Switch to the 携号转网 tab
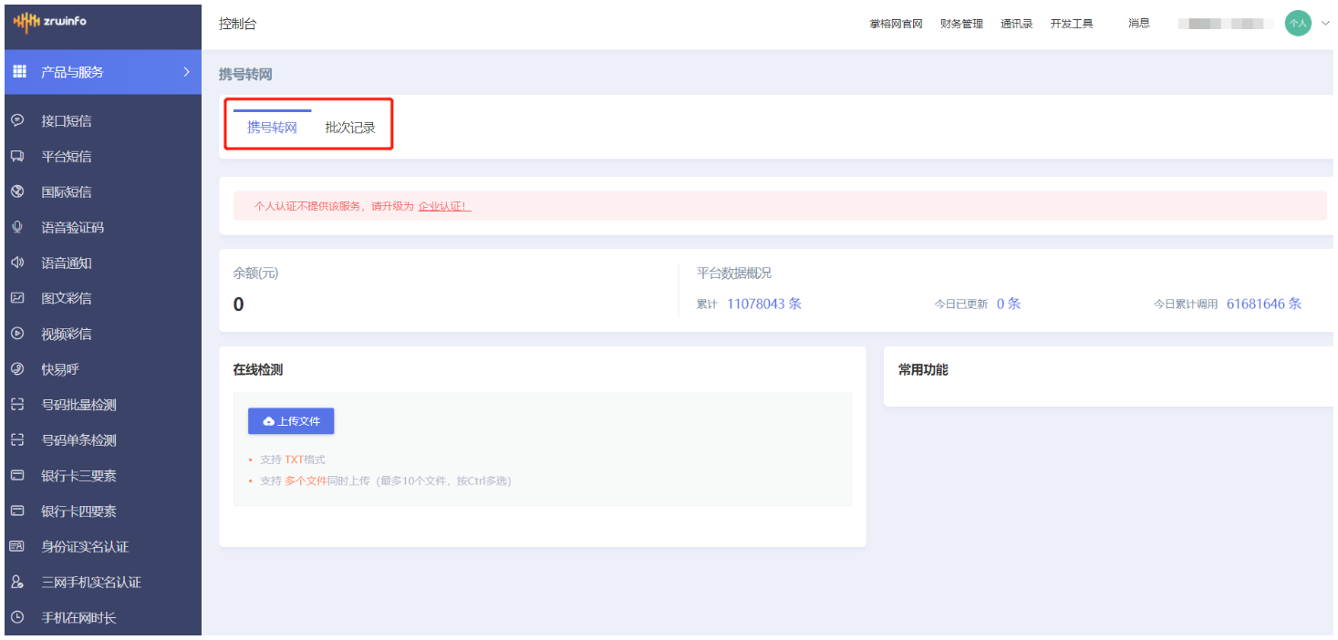1338x640 pixels. (272, 128)
